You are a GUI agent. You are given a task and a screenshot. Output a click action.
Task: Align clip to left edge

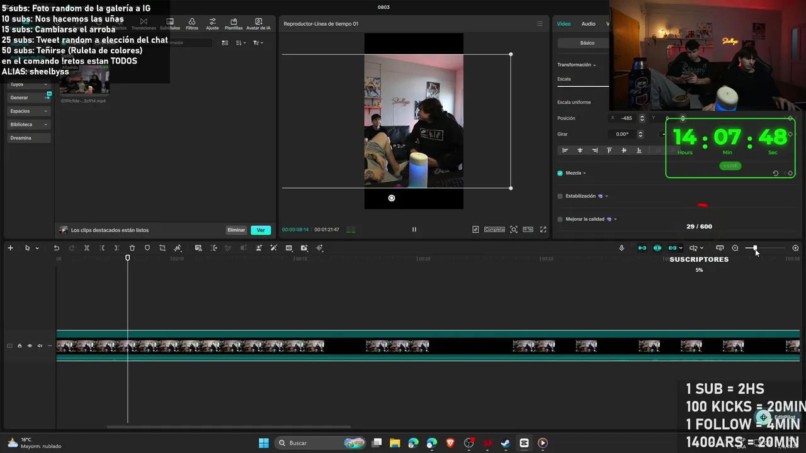click(x=565, y=150)
